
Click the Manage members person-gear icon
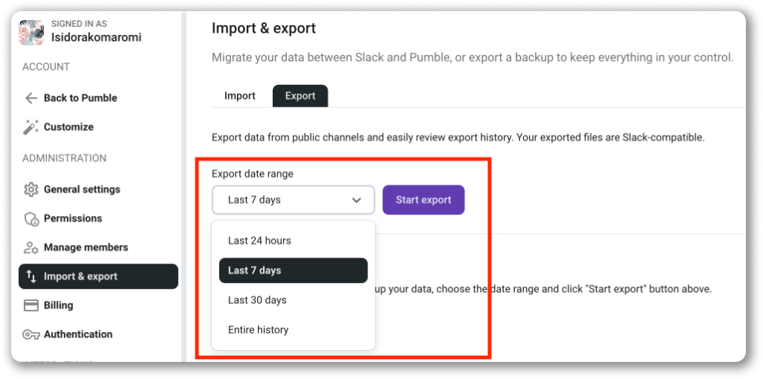[x=31, y=248]
